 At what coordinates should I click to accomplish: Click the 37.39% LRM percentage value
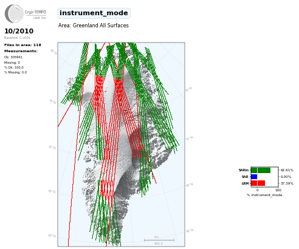coord(287,183)
